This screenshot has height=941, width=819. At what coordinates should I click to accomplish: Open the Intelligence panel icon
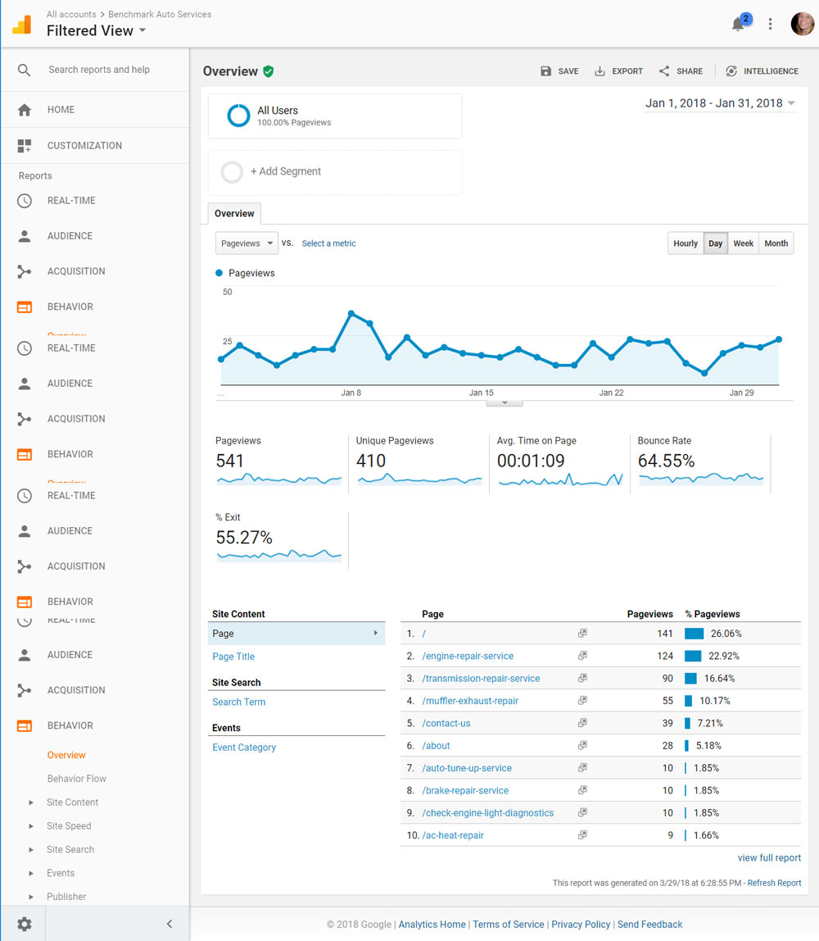[731, 71]
